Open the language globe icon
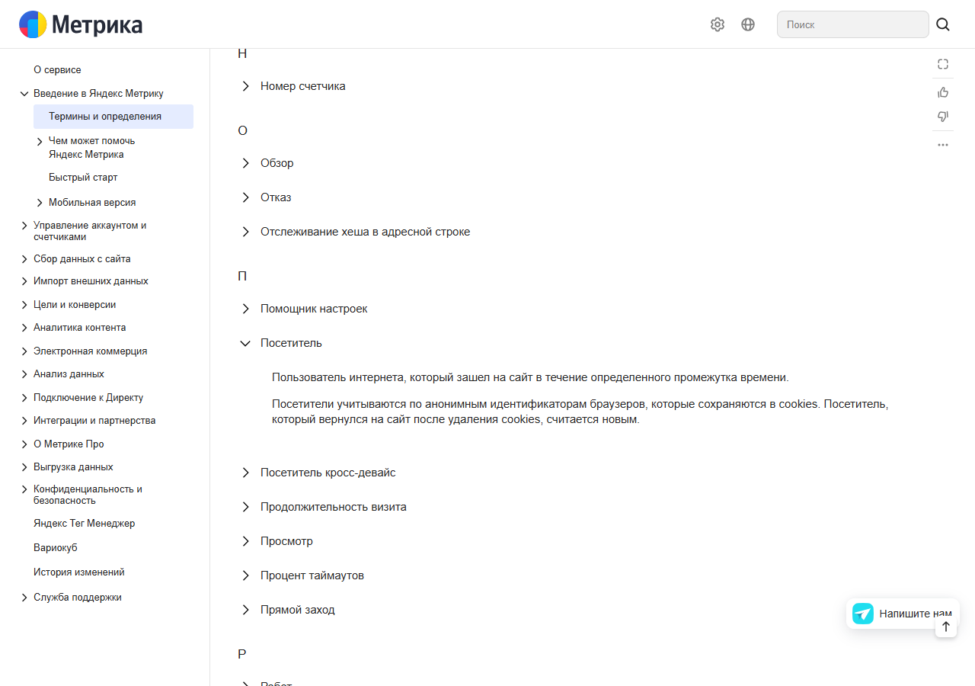The height and width of the screenshot is (686, 975). 748,24
